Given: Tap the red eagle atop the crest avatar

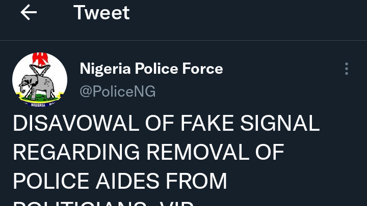Looking at the screenshot, I should (40, 59).
